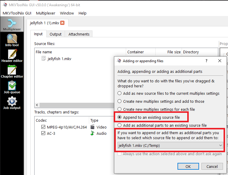Switch to the Input tab
The image size is (228, 175).
pyautogui.click(x=38, y=34)
